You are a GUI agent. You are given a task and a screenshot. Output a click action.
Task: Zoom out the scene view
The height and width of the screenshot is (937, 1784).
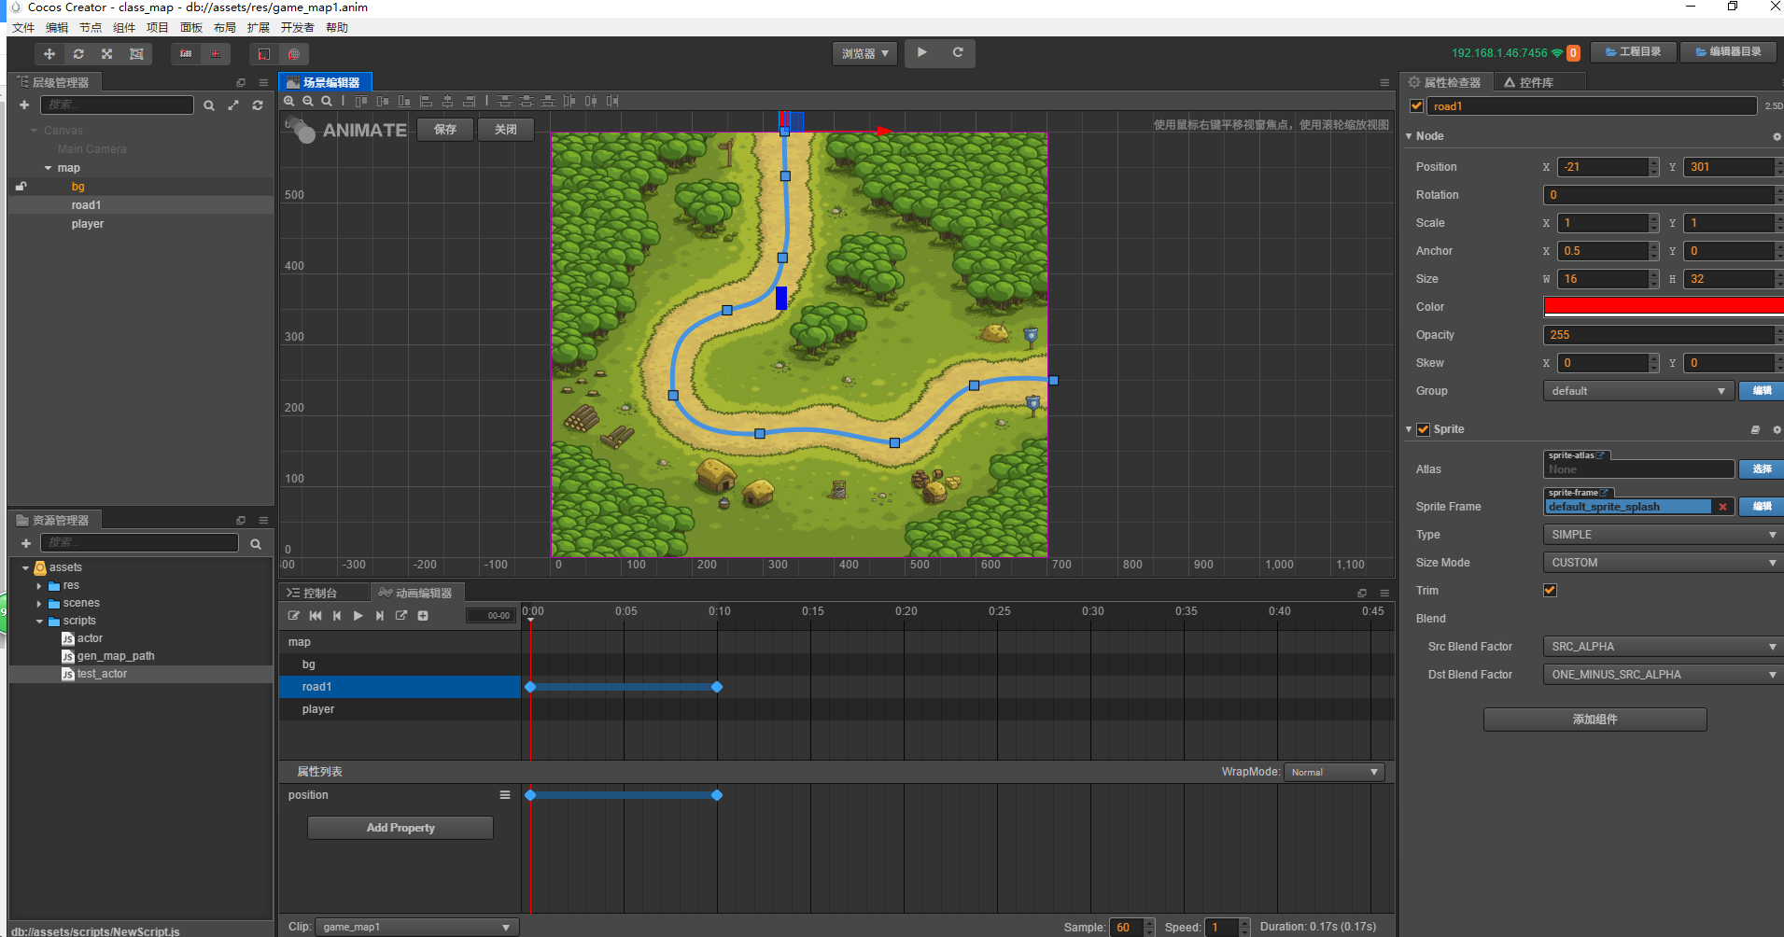tap(308, 101)
